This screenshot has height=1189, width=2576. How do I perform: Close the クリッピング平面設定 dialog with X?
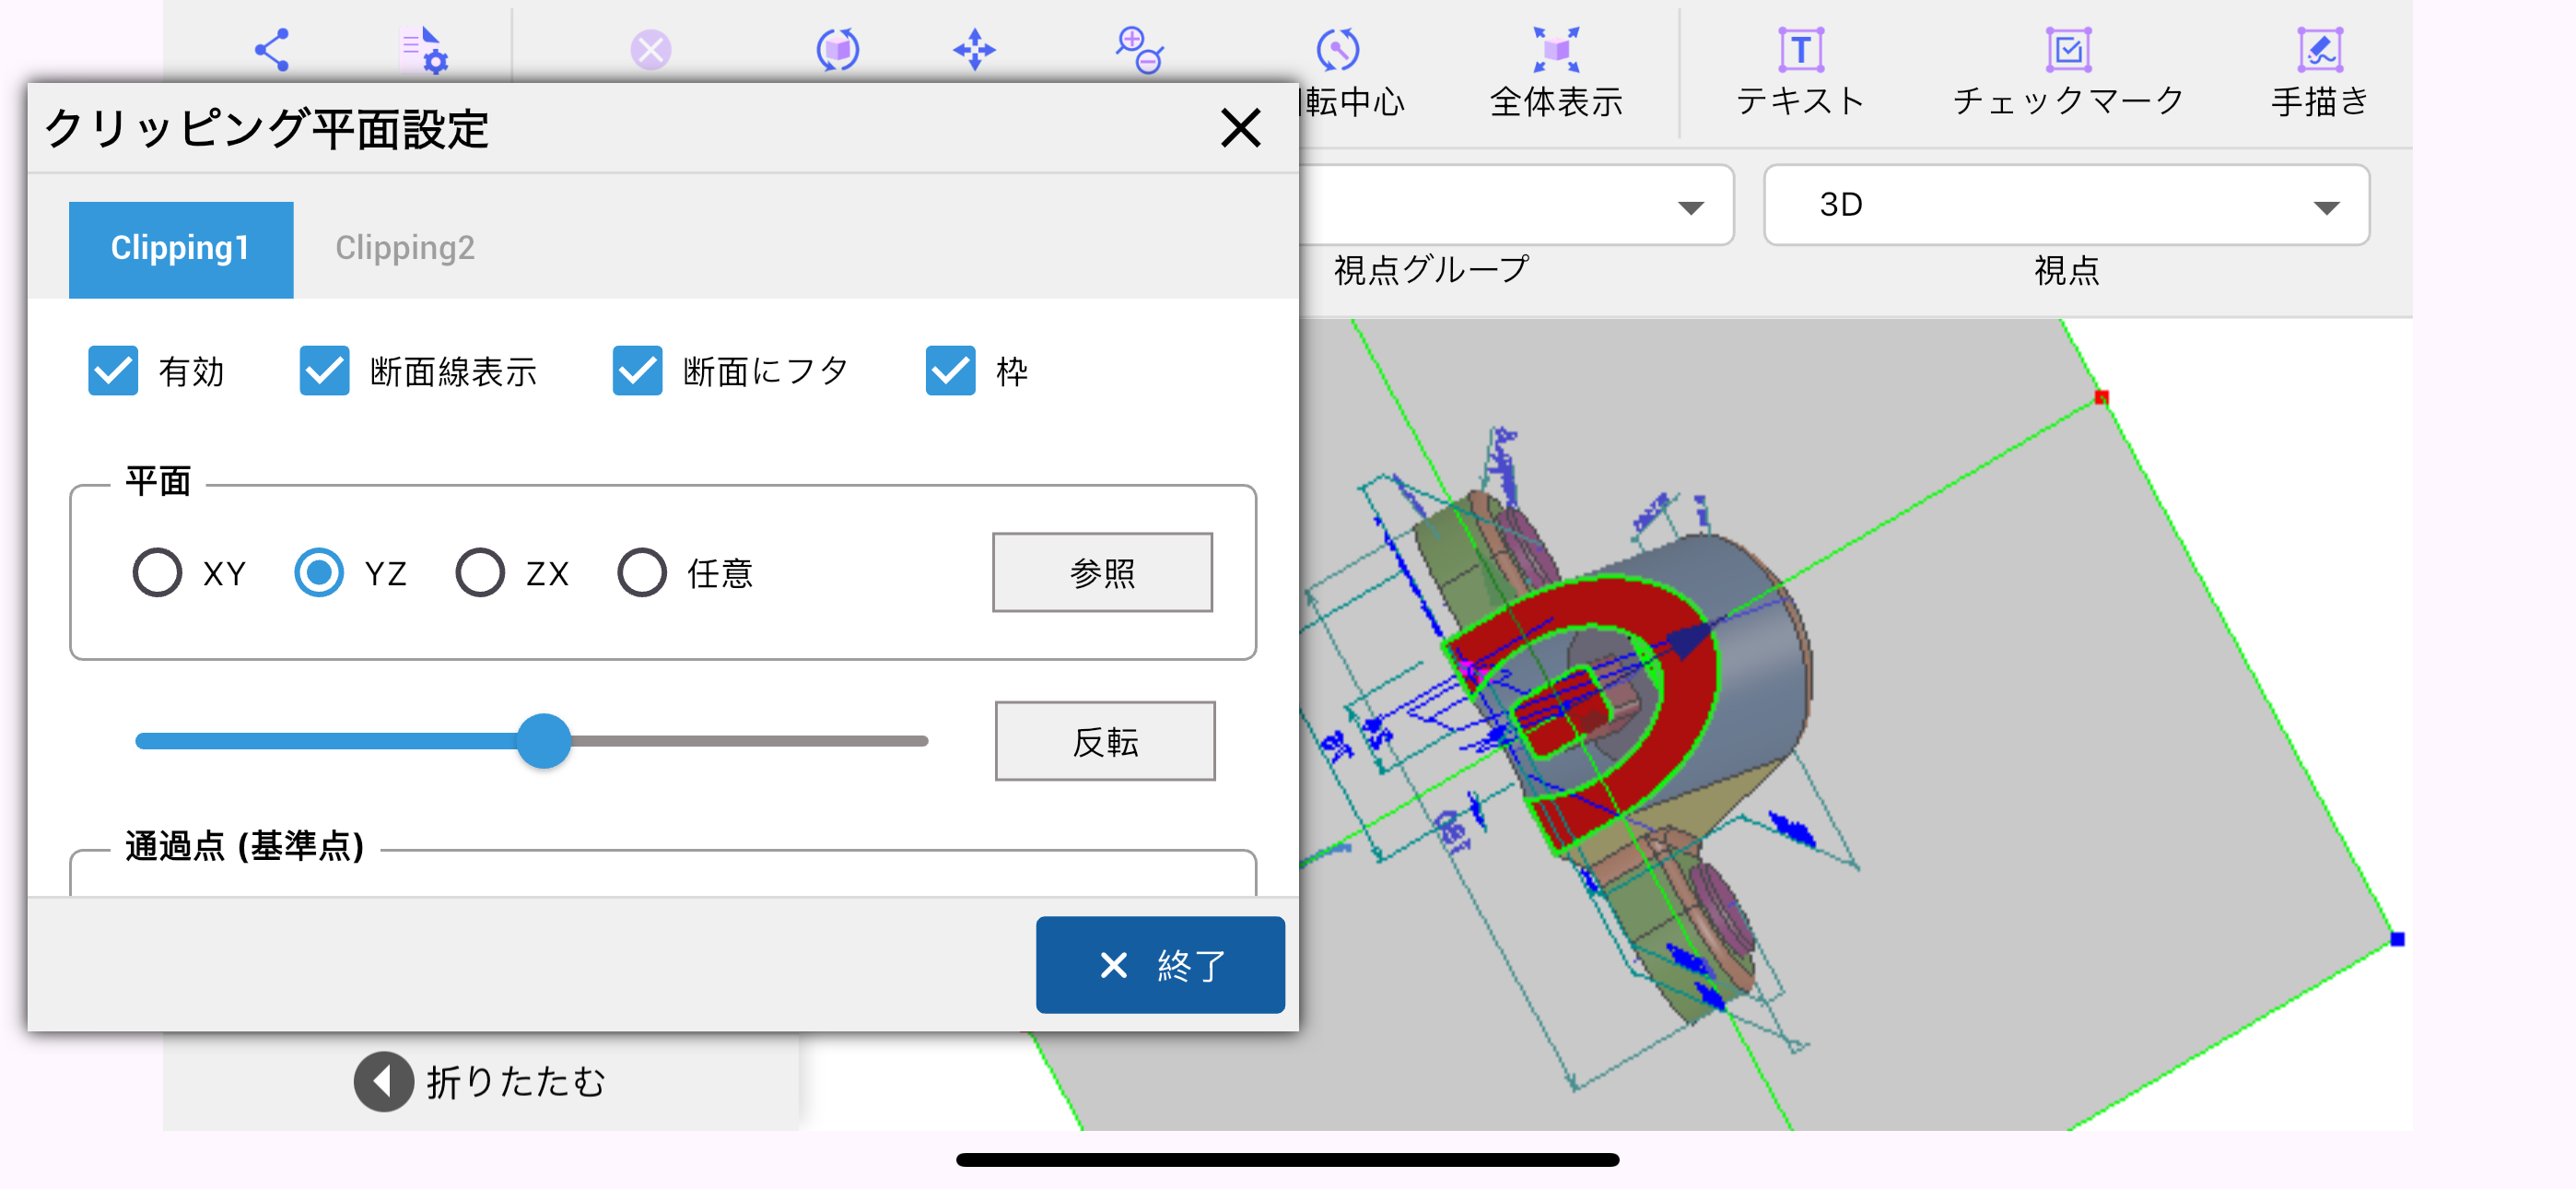click(x=1240, y=128)
